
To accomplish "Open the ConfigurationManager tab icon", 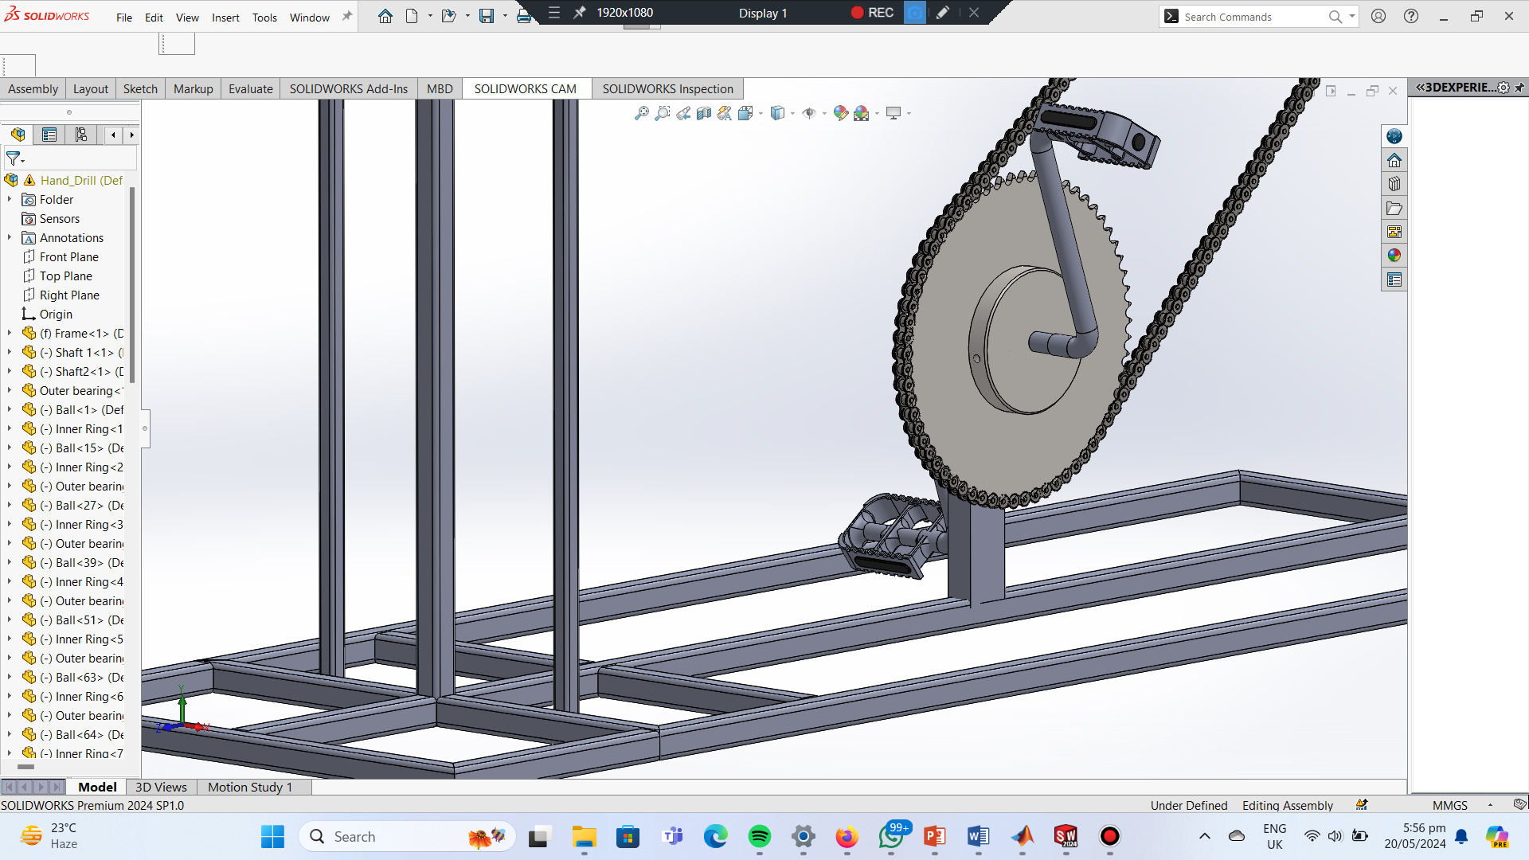I will click(81, 135).
